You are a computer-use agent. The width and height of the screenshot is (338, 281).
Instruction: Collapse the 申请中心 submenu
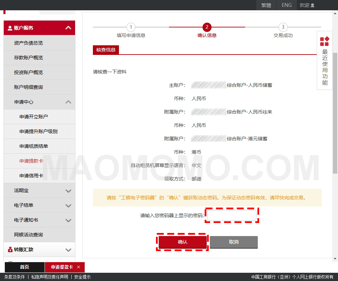tap(68, 102)
